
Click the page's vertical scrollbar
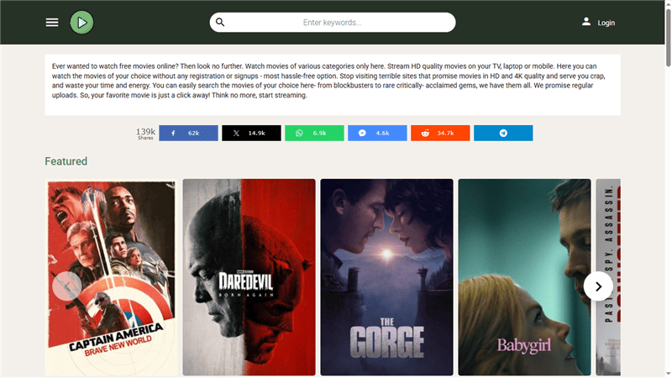(667, 168)
